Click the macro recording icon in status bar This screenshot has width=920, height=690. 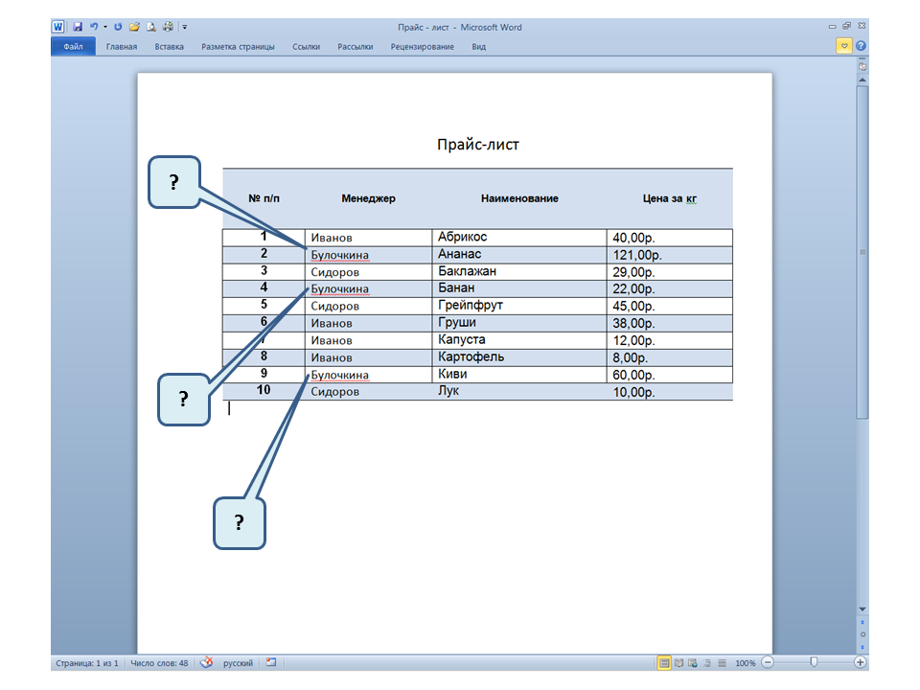tap(271, 662)
